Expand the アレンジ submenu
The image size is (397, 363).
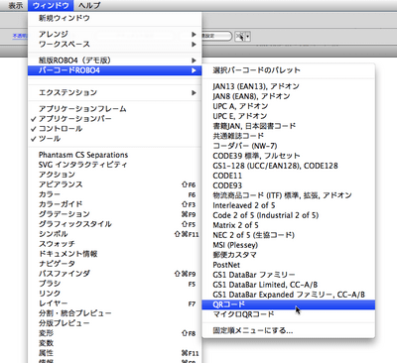coord(114,34)
